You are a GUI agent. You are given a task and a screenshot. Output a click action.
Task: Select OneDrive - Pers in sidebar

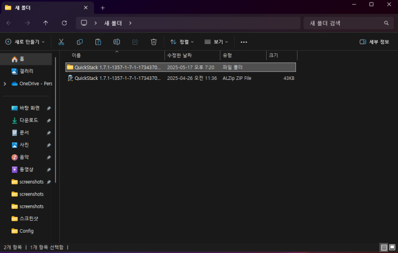[31, 84]
